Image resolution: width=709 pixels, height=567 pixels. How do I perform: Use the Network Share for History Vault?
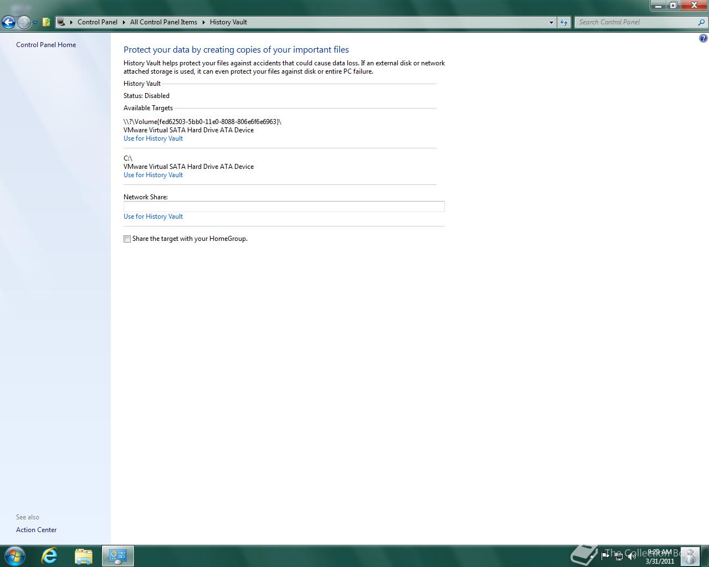pos(153,217)
